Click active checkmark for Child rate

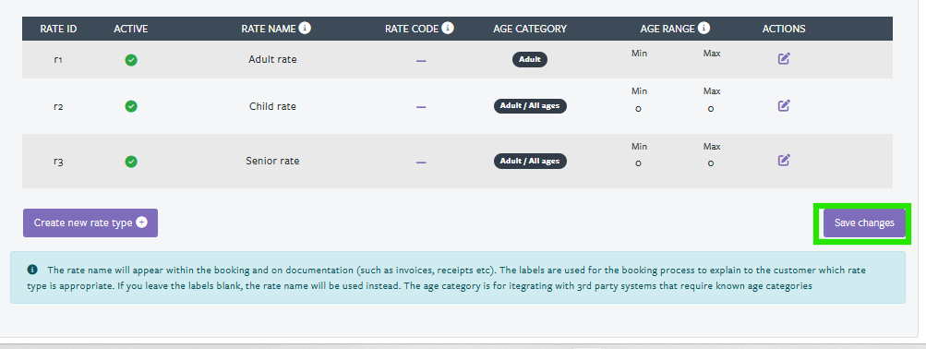pyautogui.click(x=131, y=106)
